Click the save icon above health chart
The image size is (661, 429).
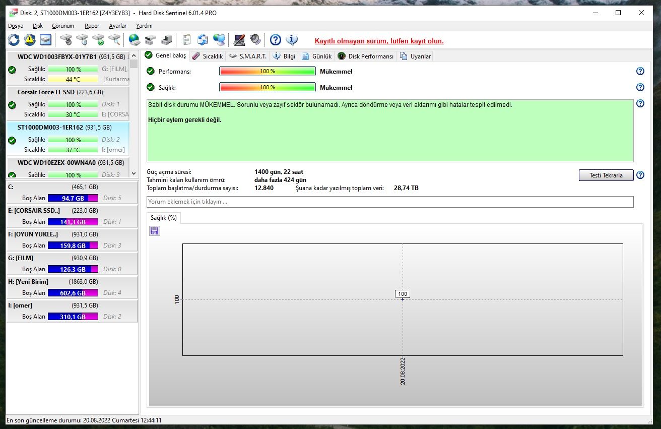155,231
